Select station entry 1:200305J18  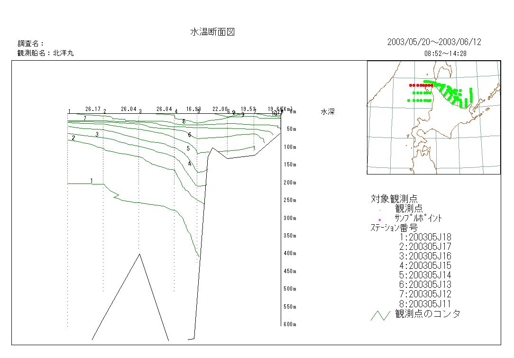pyautogui.click(x=425, y=237)
